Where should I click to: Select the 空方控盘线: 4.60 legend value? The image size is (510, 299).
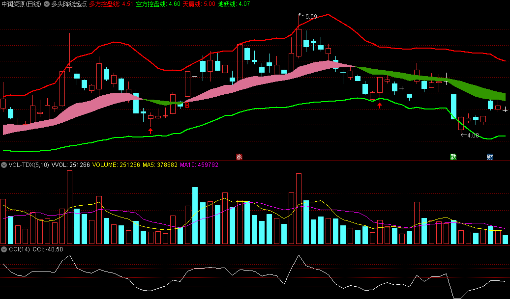tap(158, 4)
